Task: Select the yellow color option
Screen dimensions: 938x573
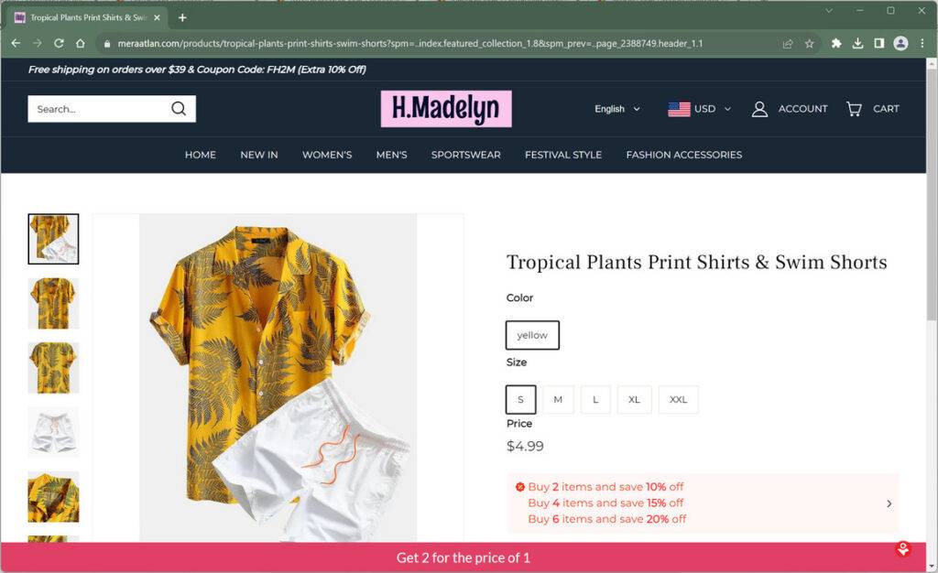Action: point(532,335)
